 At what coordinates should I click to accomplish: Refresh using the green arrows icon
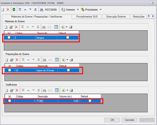pyautogui.click(x=14, y=10)
